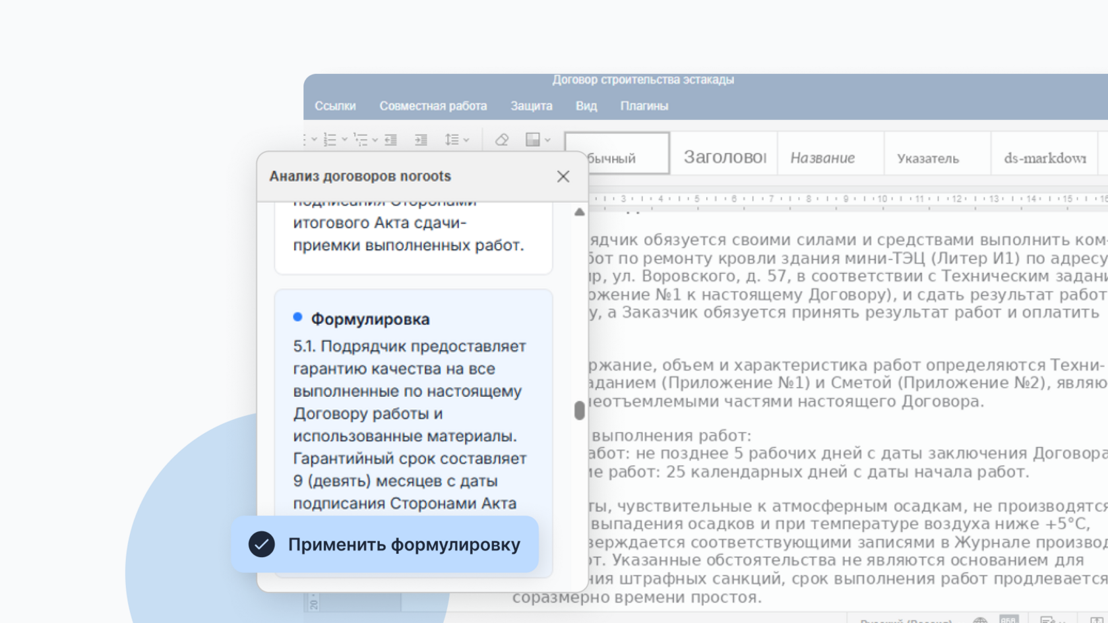Click the track changes icon in status bar
1108x623 pixels.
tap(1047, 620)
